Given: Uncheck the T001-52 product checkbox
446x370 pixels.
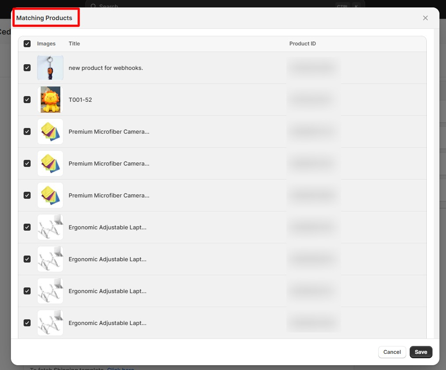Looking at the screenshot, I should click(x=27, y=100).
